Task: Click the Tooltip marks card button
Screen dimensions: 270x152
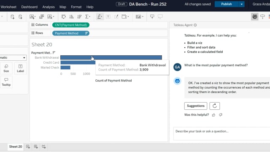Action: coord(6,82)
